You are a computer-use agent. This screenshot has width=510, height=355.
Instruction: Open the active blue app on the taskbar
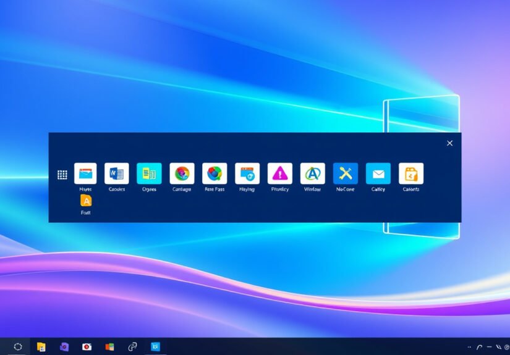155,346
